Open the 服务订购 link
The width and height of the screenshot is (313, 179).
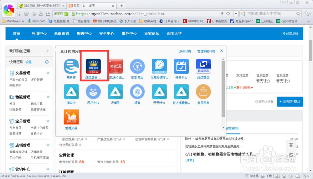tap(185, 51)
